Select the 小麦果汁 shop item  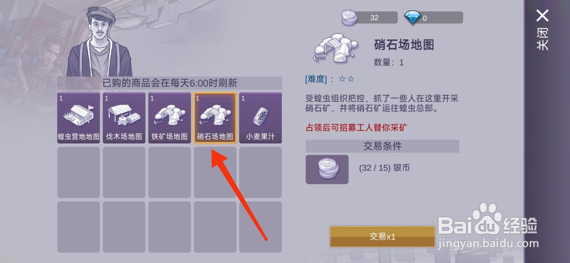[260, 118]
